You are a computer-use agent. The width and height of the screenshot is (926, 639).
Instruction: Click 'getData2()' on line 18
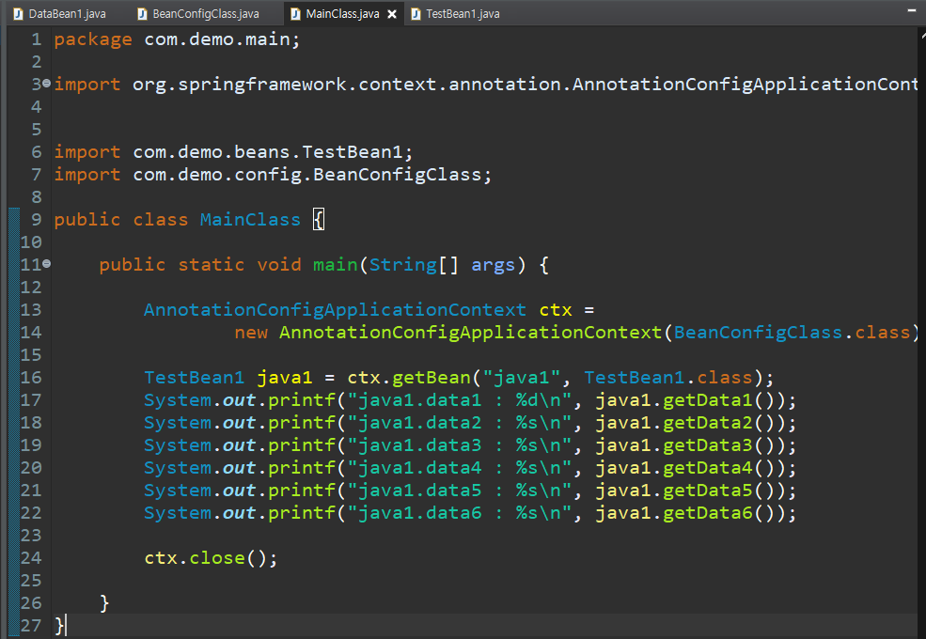(x=719, y=423)
